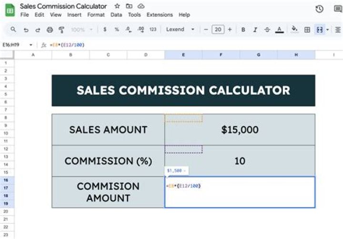This screenshot has height=239, width=343.
Task: Click the formula bar text
Action: [67, 45]
